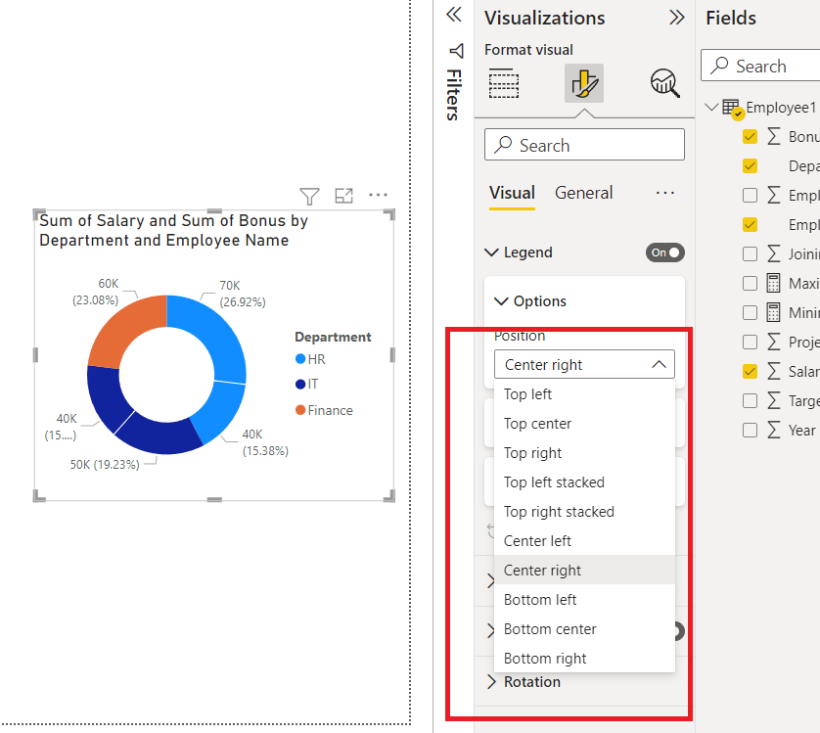
Task: Click sigma icon beside Year field
Action: click(773, 430)
